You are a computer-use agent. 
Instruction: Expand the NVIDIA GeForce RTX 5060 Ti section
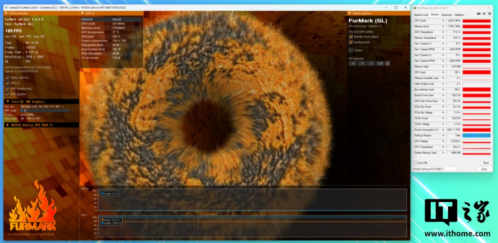(x=7, y=125)
